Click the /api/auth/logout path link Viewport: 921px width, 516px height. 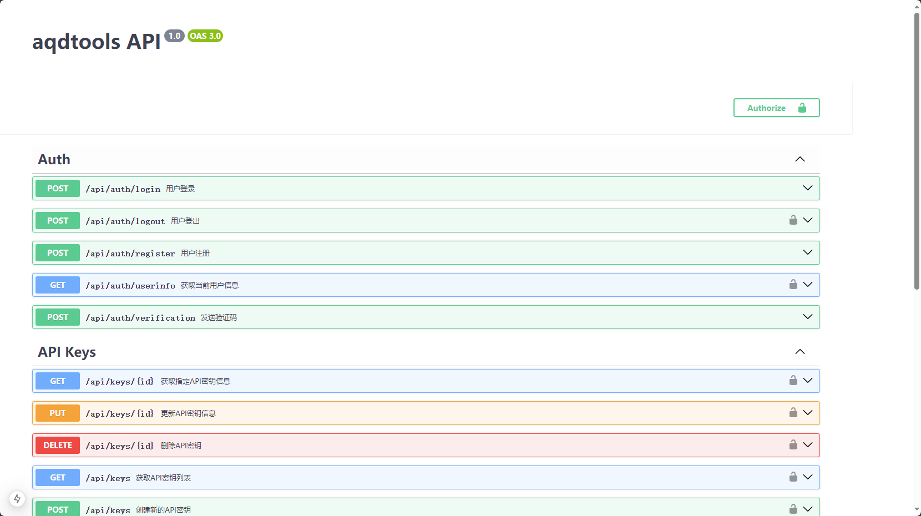coord(125,221)
